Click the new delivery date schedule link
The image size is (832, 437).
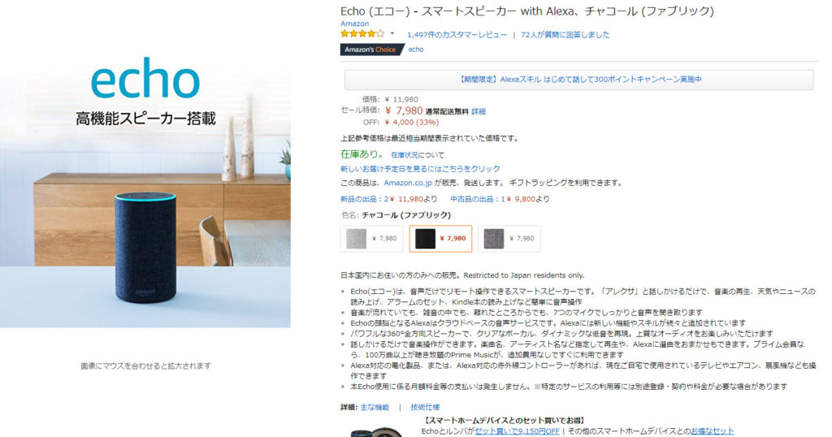(420, 169)
